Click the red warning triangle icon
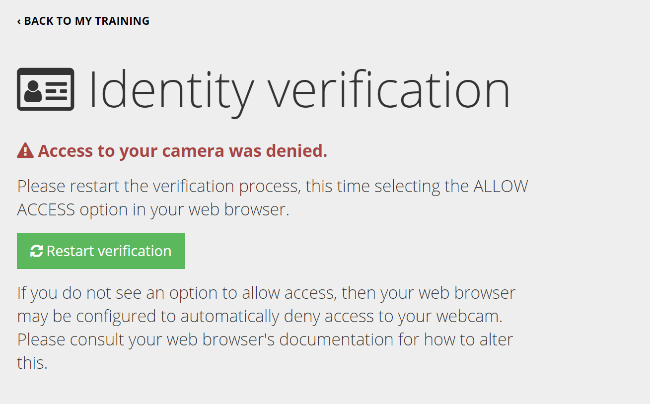The width and height of the screenshot is (650, 404). [x=25, y=150]
